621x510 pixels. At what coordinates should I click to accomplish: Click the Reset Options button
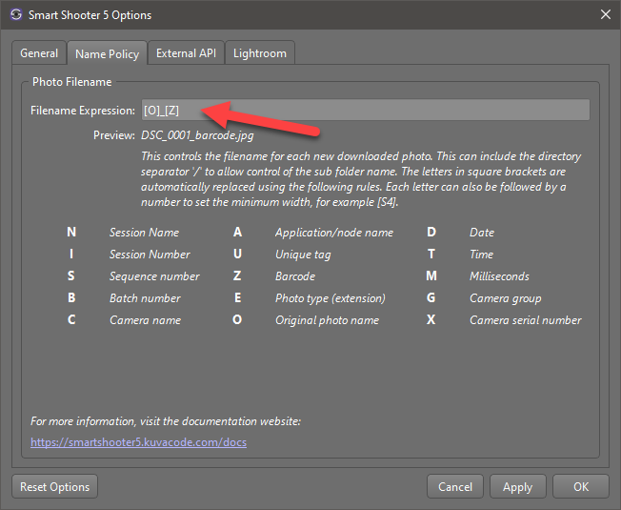click(x=54, y=486)
